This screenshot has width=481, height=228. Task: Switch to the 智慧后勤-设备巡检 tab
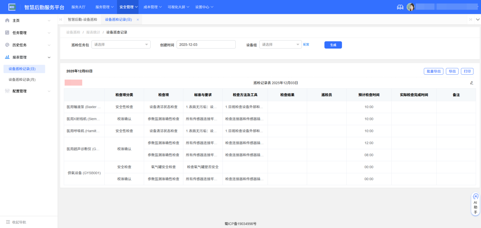(x=82, y=19)
